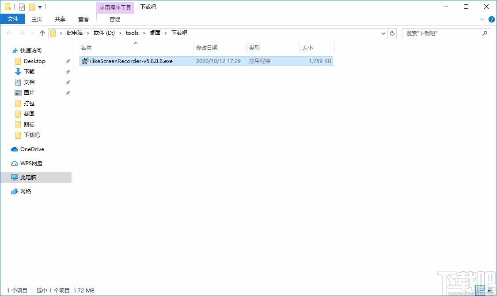Screen dimensions: 497x296
Task: Click tools in the address breadcrumb path
Action: click(x=132, y=33)
